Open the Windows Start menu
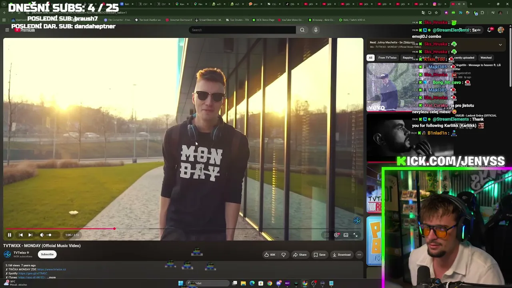The image size is (512, 288). coord(181,283)
